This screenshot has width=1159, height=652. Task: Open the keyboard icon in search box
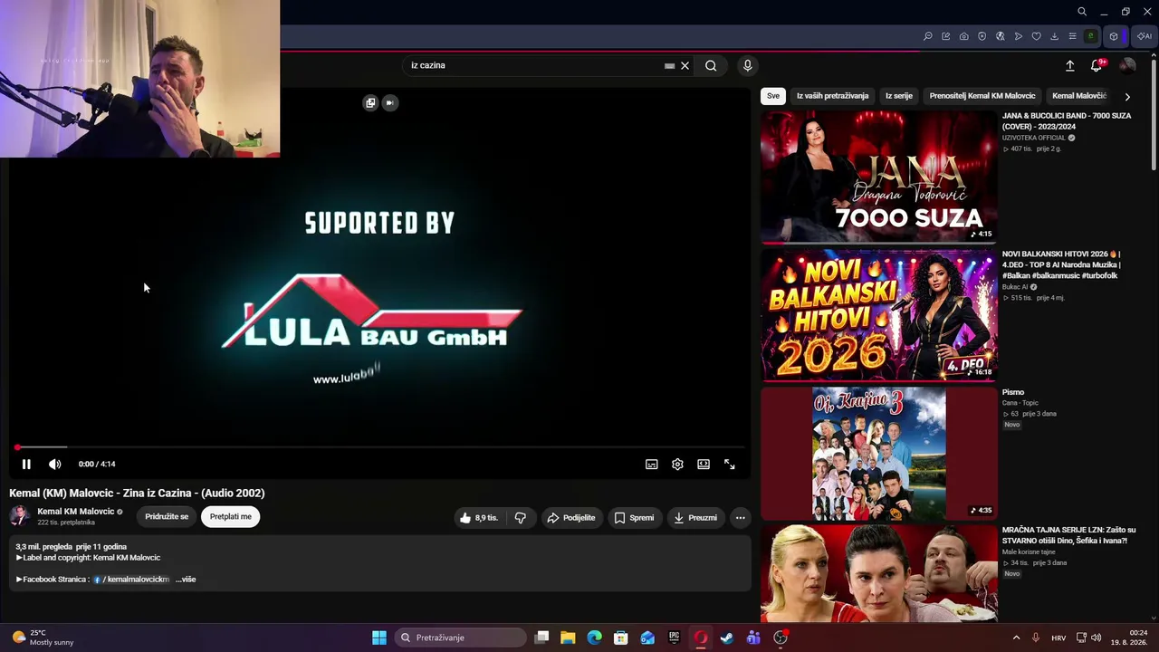pyautogui.click(x=669, y=65)
